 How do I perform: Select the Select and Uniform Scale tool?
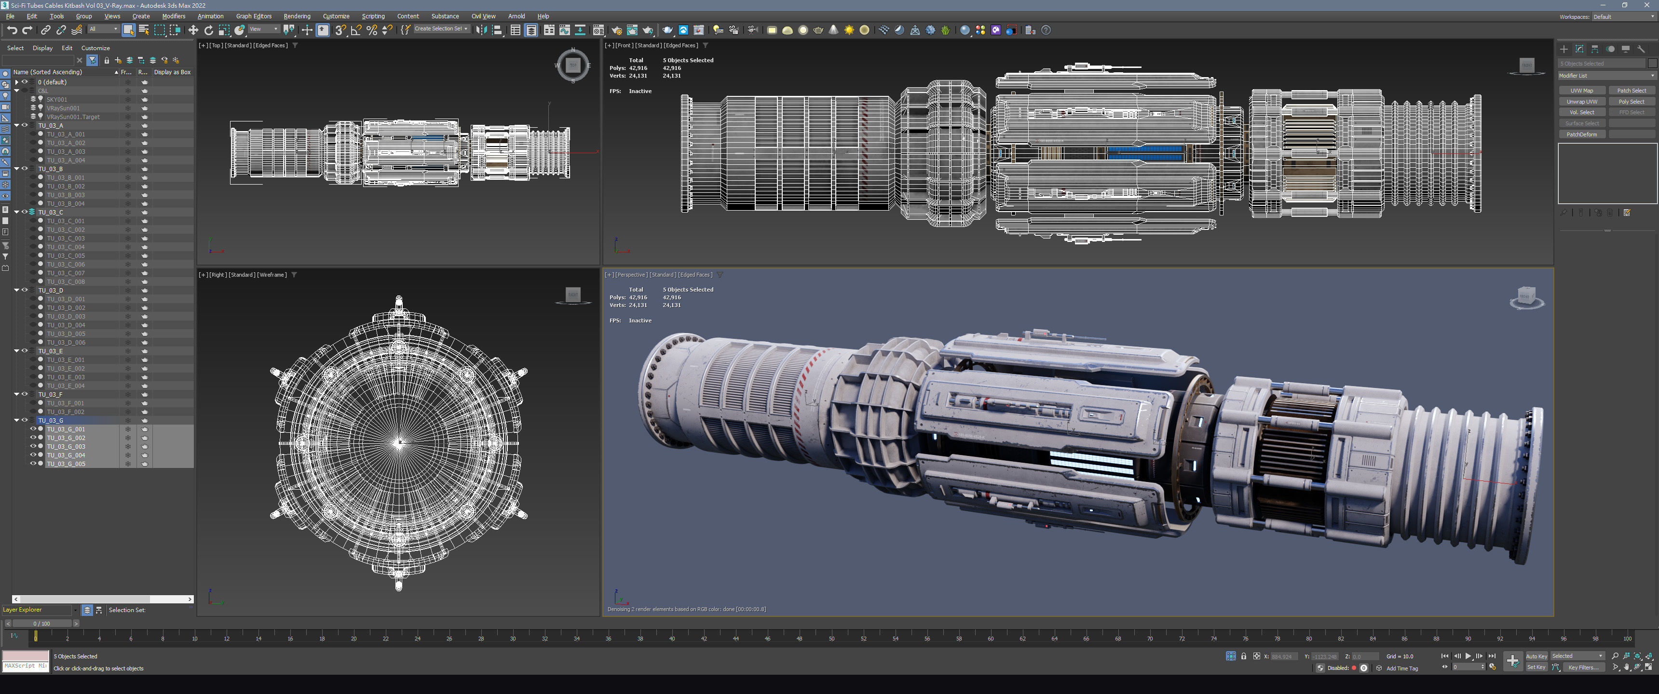(224, 30)
